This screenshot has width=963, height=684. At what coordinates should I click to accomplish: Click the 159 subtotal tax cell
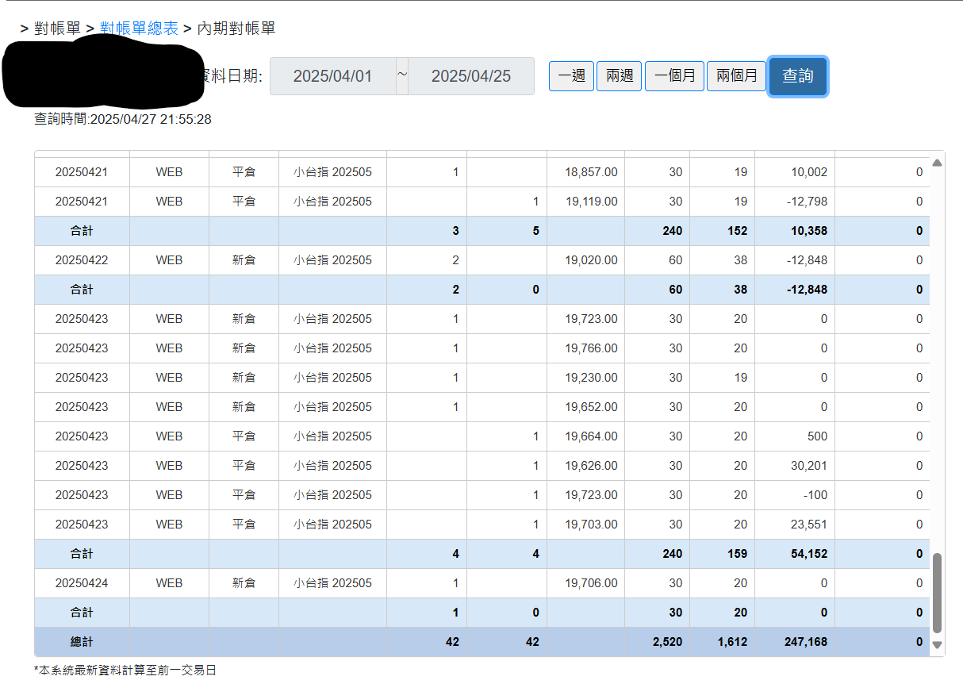[x=723, y=554]
